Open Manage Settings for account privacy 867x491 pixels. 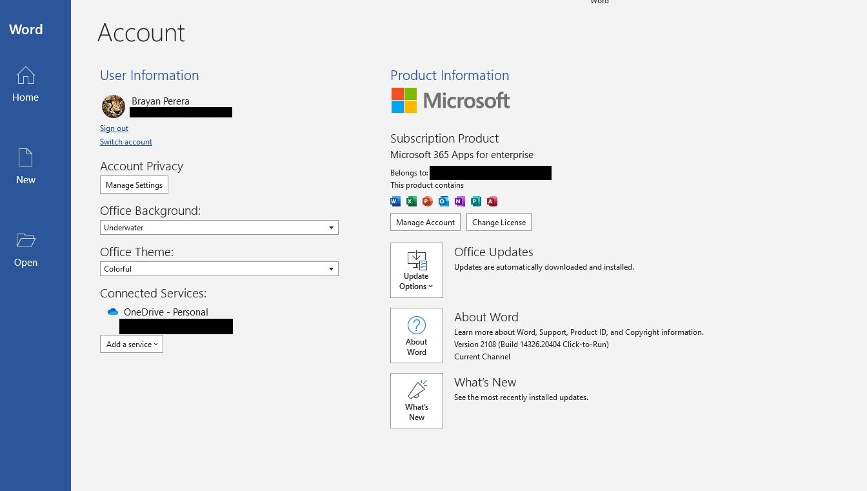click(x=134, y=185)
